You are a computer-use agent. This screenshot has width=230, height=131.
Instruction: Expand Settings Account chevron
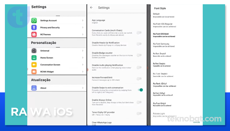[x=83, y=20]
